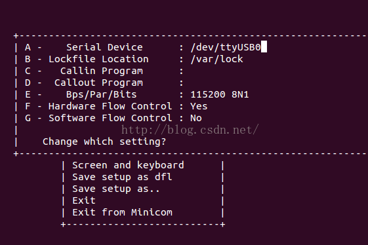Choose Save setup as.. entry
Image resolution: width=368 pixels, height=245 pixels.
pos(116,189)
